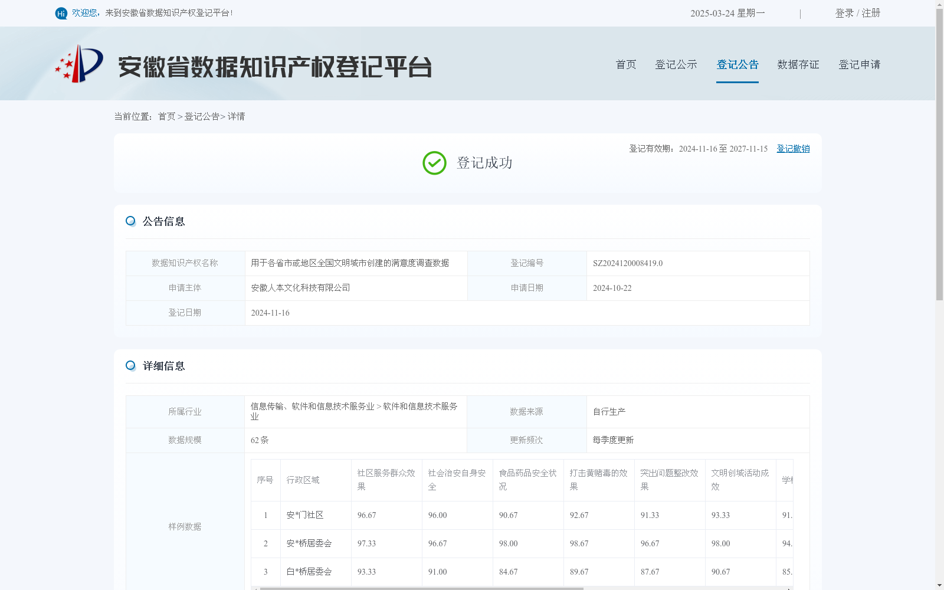This screenshot has height=590, width=944.
Task: Select the 登记公告 navigation tab
Action: click(x=737, y=64)
